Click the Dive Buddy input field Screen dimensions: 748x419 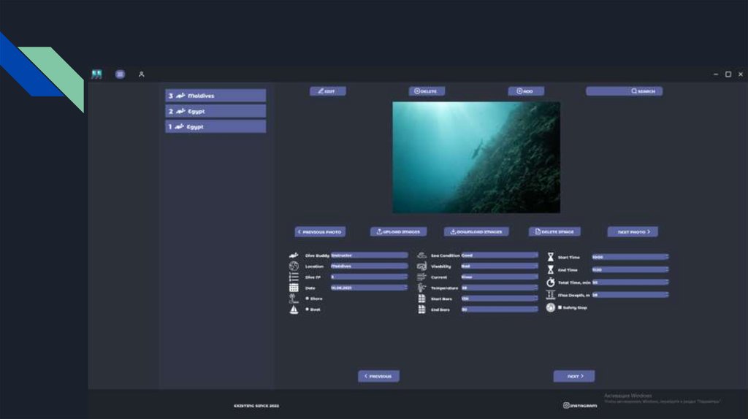click(369, 255)
